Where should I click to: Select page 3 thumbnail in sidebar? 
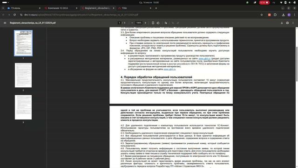[23, 107]
